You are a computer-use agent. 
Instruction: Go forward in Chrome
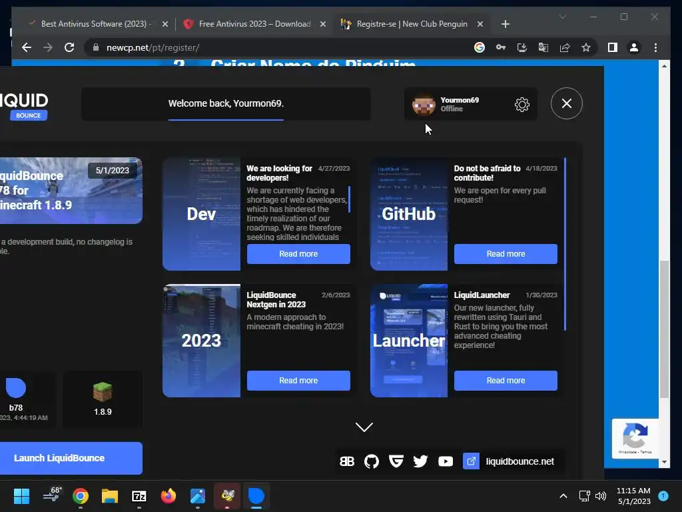pos(48,47)
